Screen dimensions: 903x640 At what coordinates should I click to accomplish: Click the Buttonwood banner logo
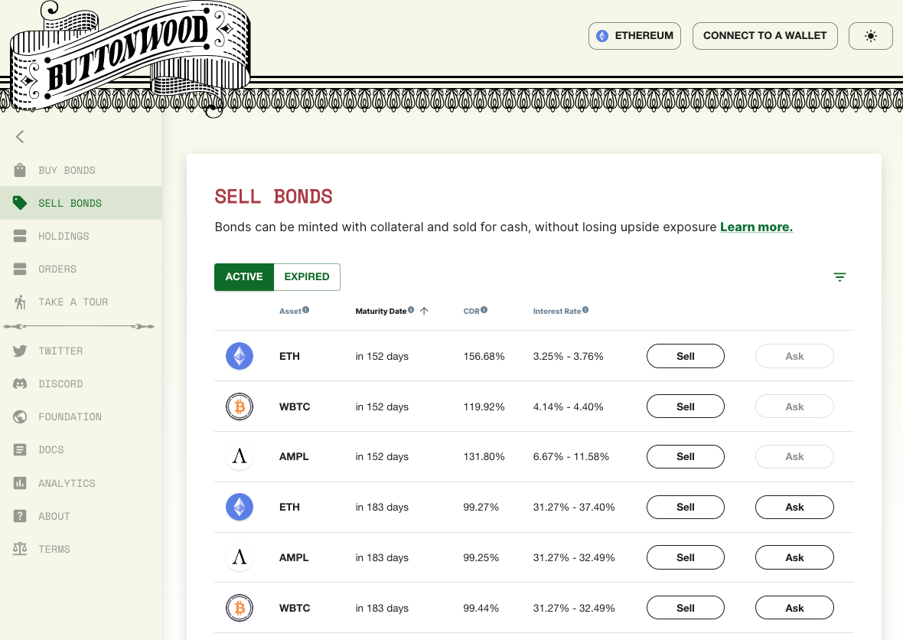coord(129,57)
